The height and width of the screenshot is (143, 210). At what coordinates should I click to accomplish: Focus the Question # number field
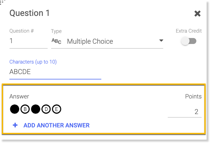[28, 41]
